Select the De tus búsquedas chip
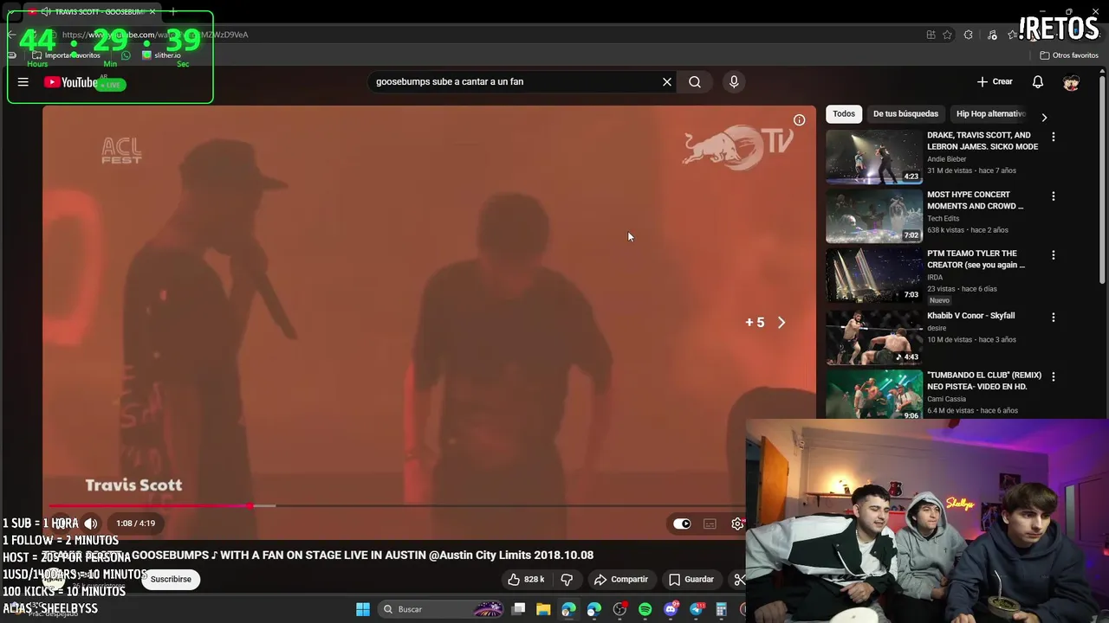 tap(905, 114)
